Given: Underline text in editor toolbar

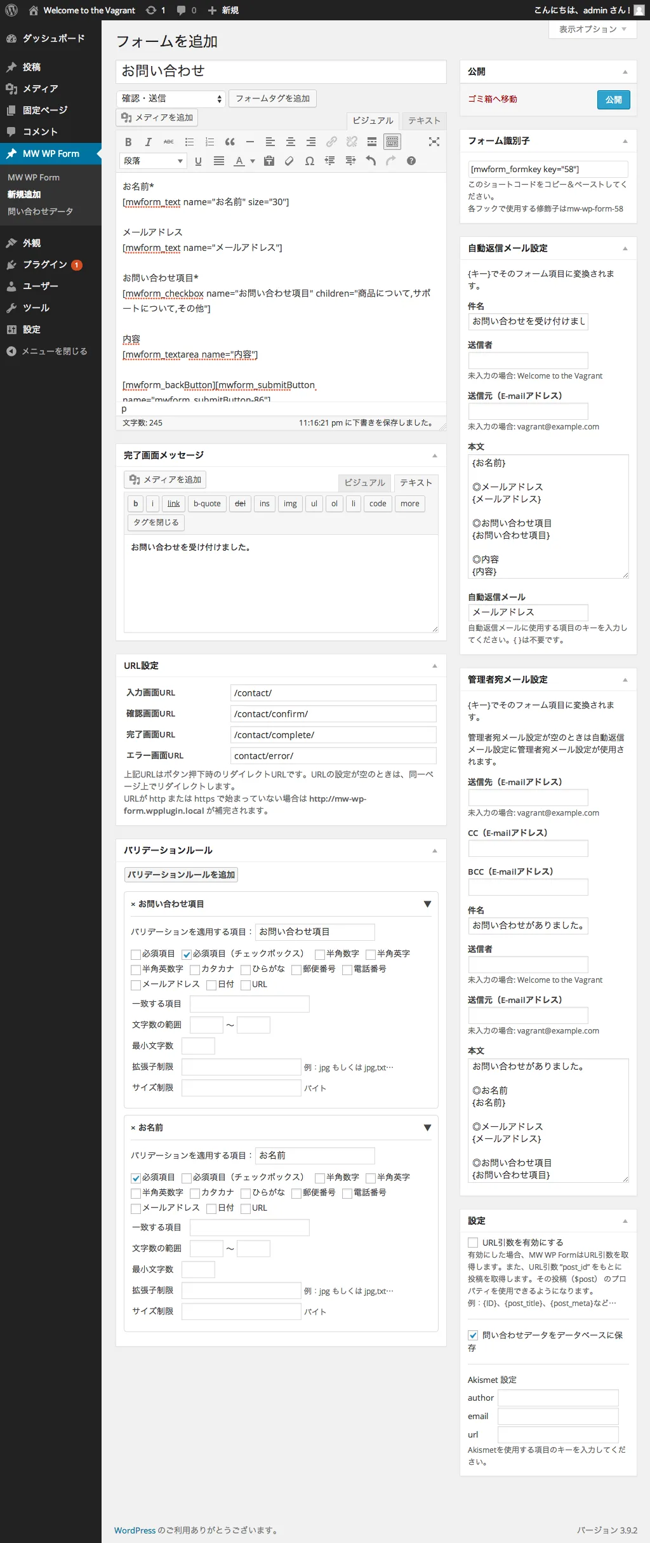Looking at the screenshot, I should tap(198, 161).
